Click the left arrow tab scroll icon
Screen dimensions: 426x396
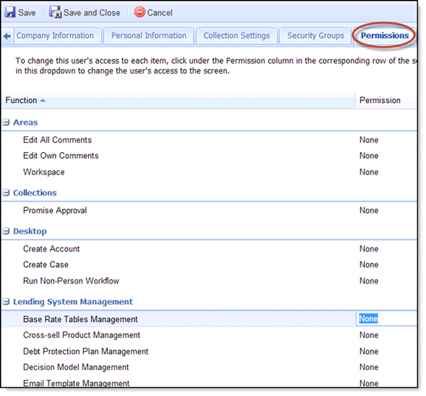click(x=8, y=36)
